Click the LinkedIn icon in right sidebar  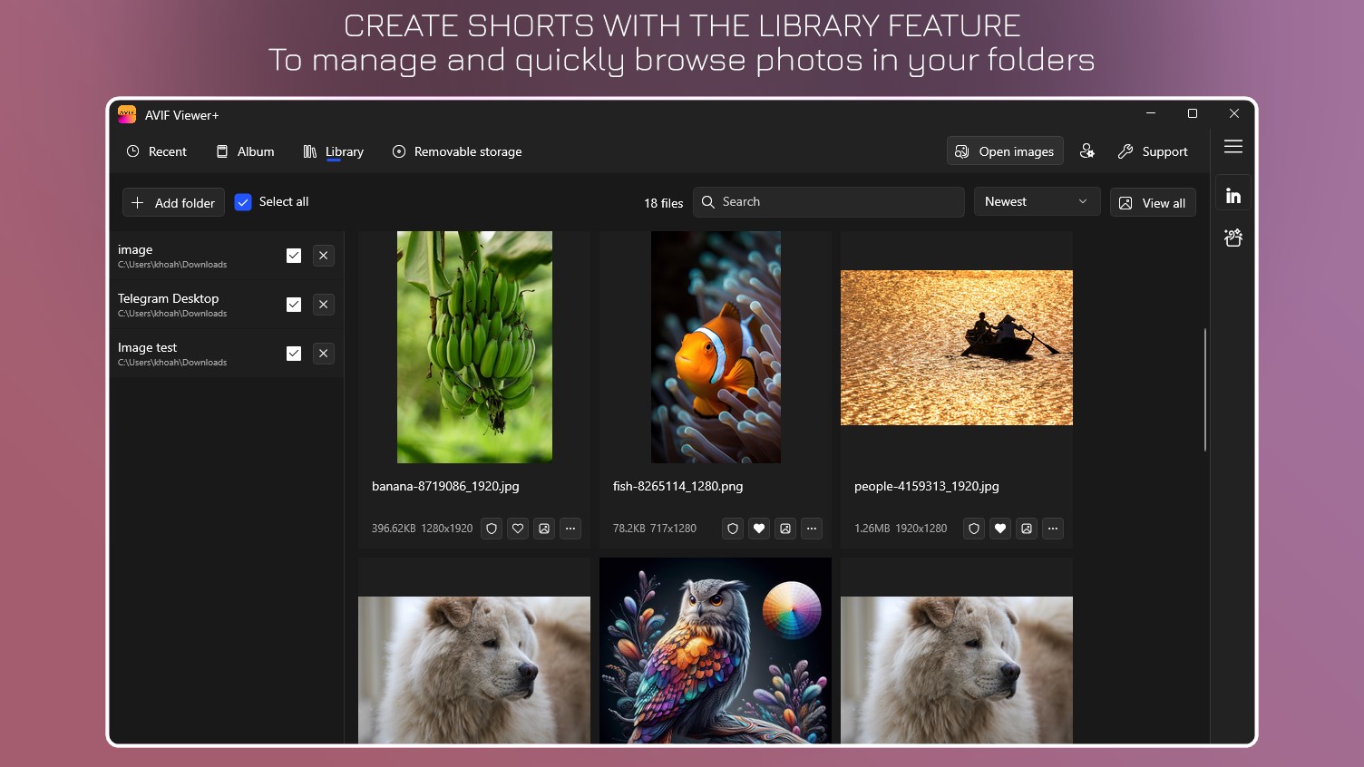[x=1233, y=196]
